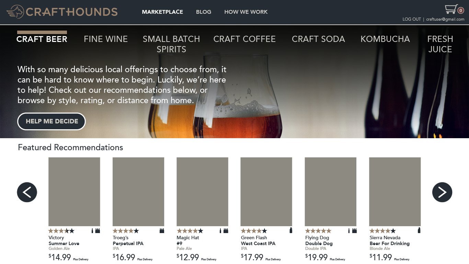Open the KOMBUCHA category tab
The image size is (469, 264).
click(385, 39)
